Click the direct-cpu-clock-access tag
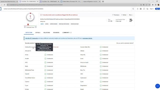 pyautogui.click(x=64, y=24)
